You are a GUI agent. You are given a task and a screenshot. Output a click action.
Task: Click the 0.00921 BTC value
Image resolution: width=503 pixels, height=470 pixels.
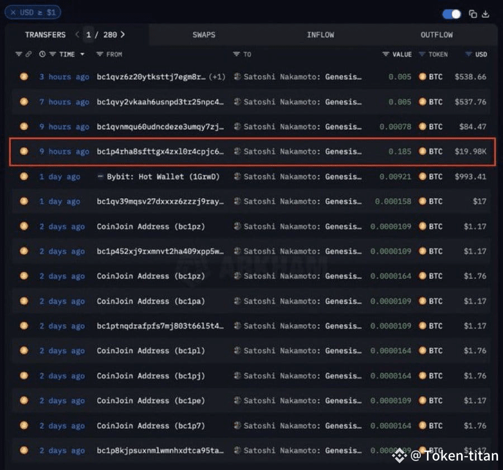tap(395, 176)
